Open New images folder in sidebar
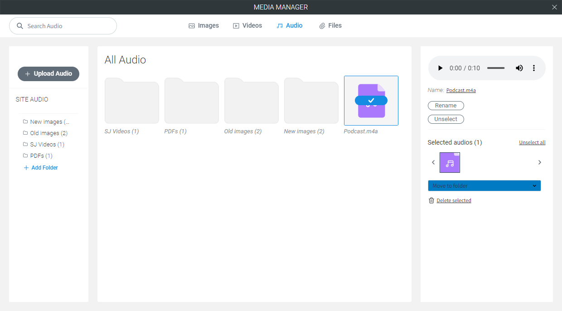The height and width of the screenshot is (311, 562). coord(46,122)
